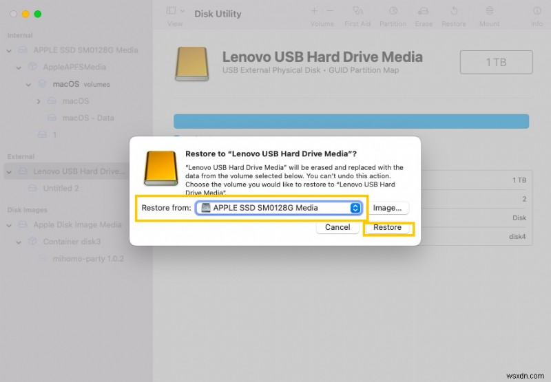Select macOS - Data volume
Screen dimensions: 551x382
click(88, 118)
